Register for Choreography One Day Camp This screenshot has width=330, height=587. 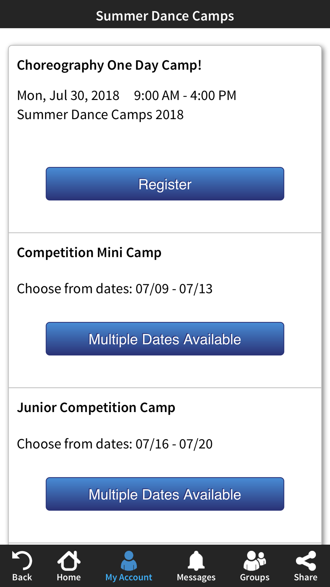pos(165,184)
